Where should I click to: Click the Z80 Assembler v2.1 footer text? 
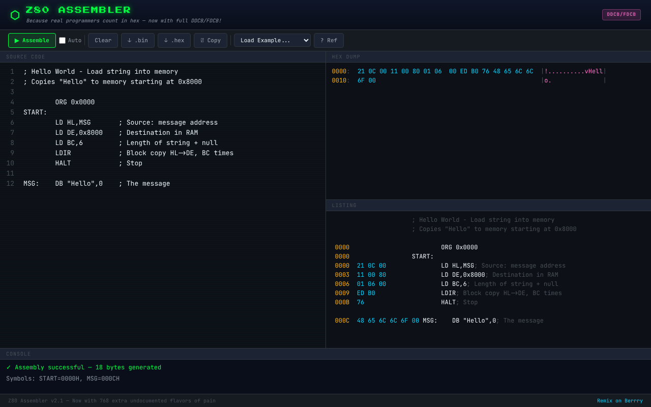[112, 401]
